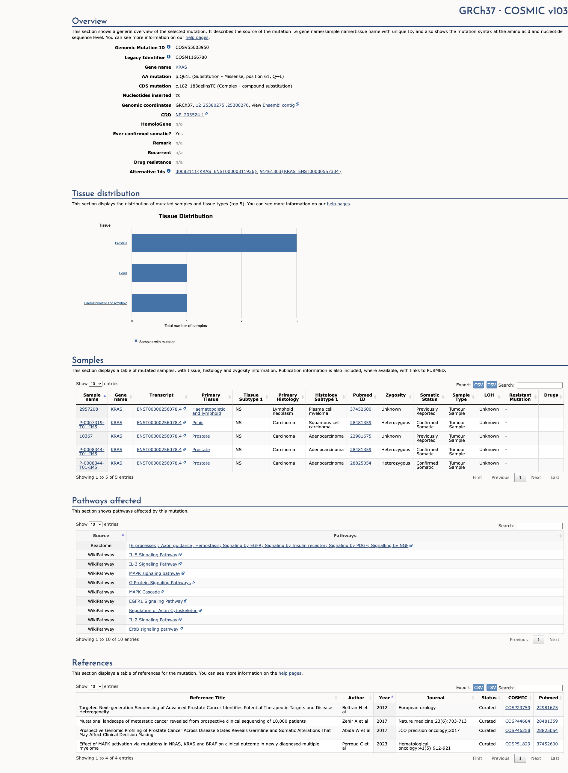Click external icon next to Regulation of Actin Cytoskeleton
568x773 pixels.
pos(200,610)
